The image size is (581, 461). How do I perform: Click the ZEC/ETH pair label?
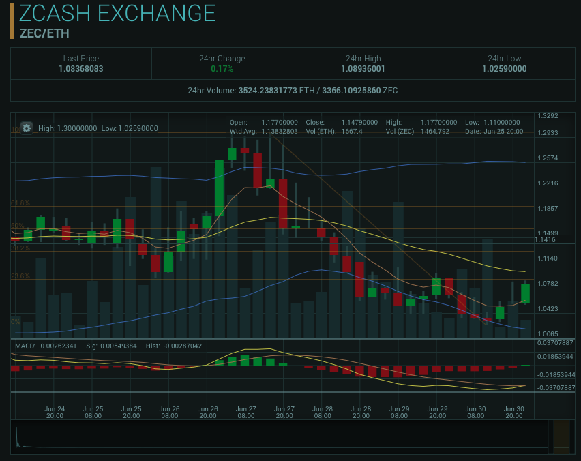click(44, 33)
